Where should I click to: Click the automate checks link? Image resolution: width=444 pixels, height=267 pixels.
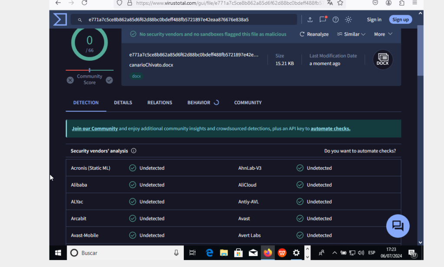point(330,129)
